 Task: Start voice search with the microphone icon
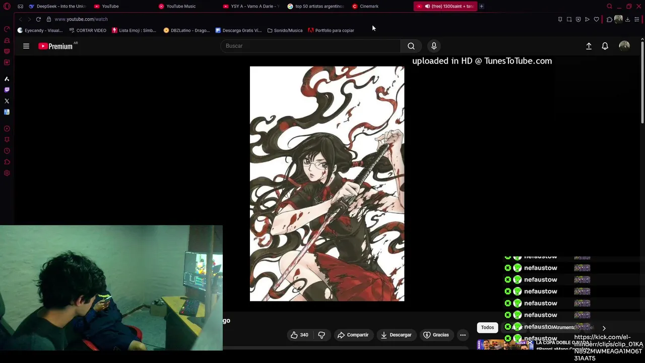click(x=434, y=46)
